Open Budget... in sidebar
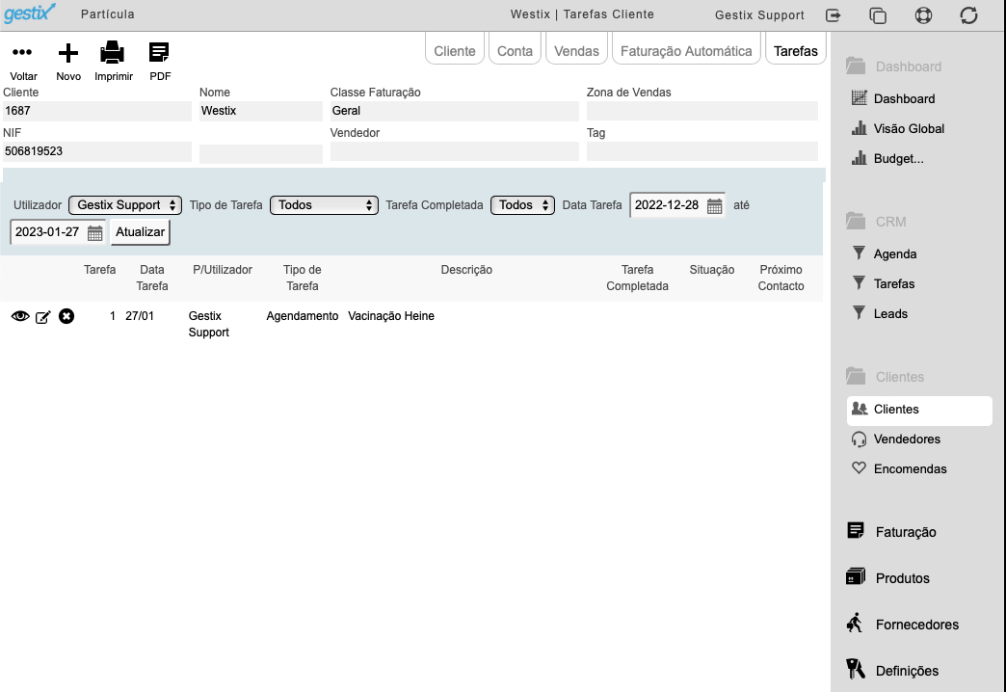The image size is (1006, 692). 898,159
